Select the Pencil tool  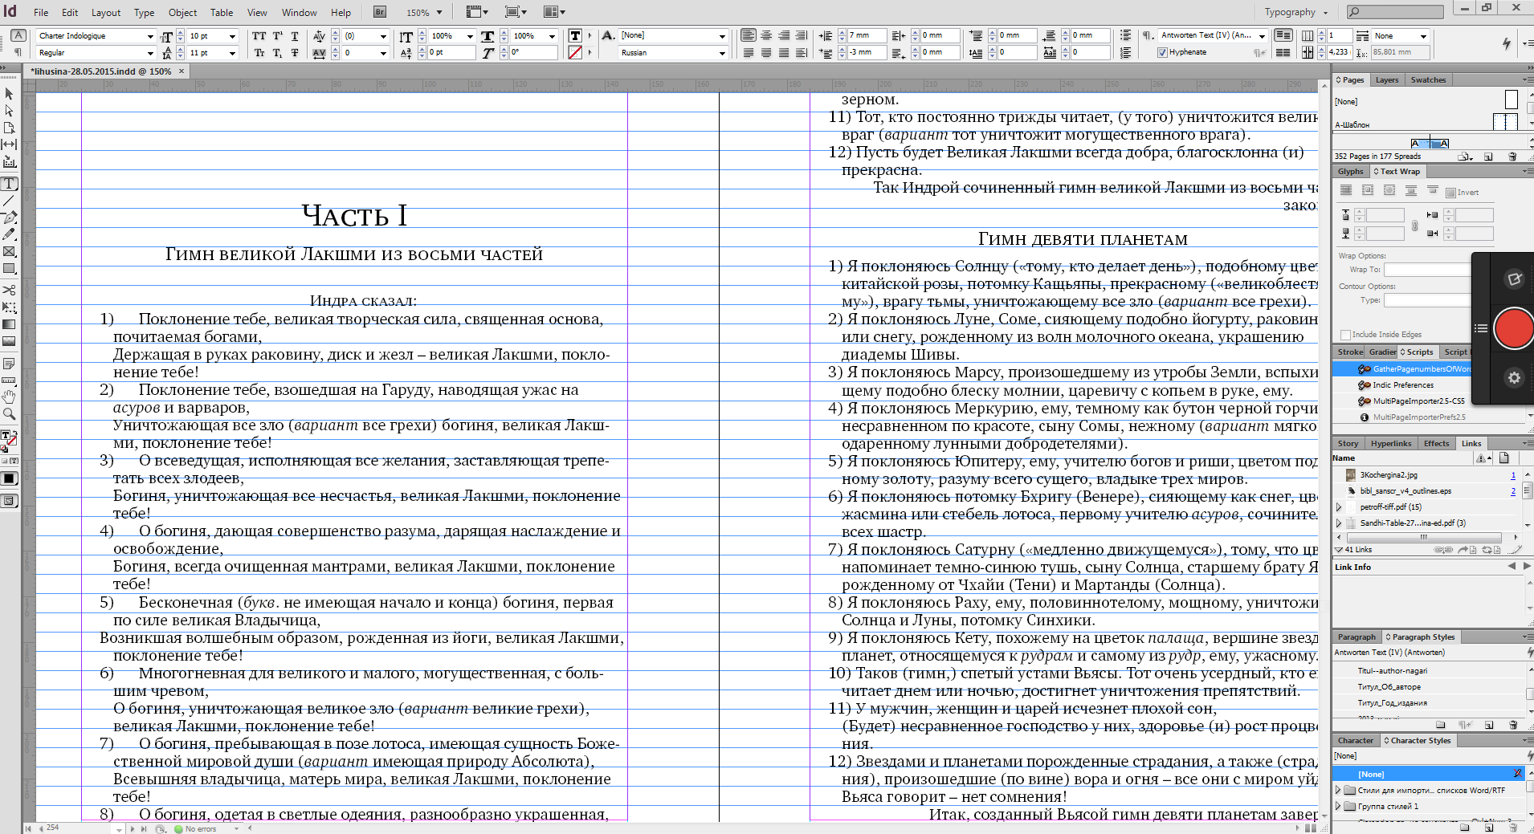[10, 234]
